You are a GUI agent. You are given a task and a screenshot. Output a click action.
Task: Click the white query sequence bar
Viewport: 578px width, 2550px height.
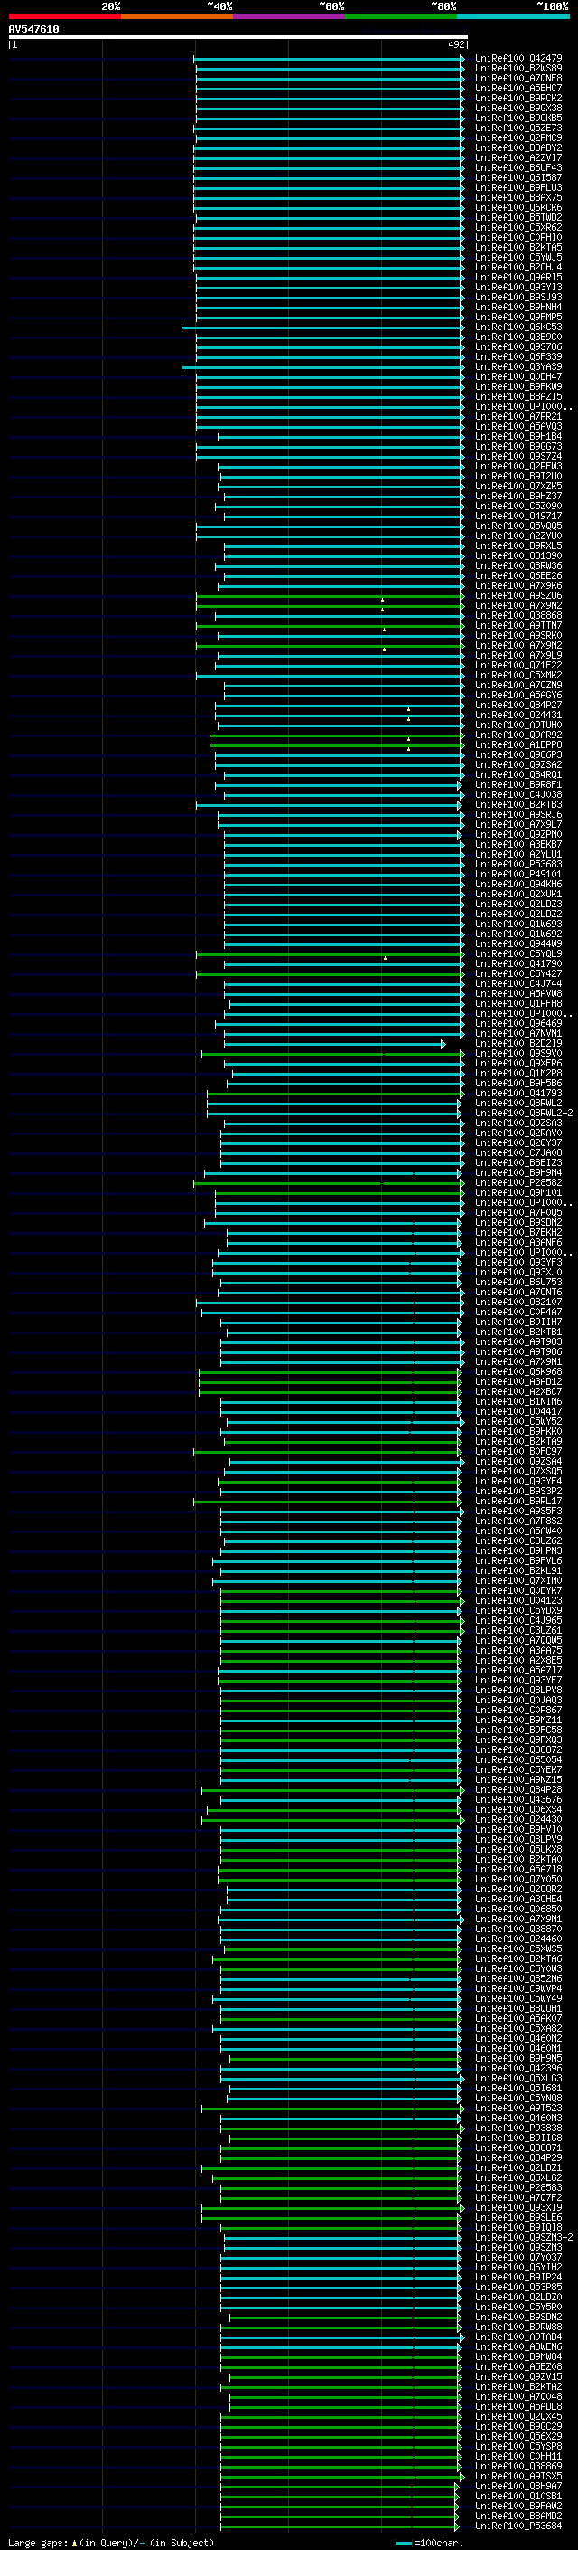[238, 38]
